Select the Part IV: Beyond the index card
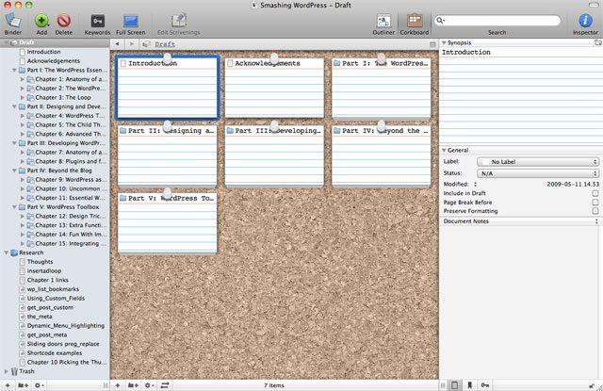This screenshot has width=603, height=391. point(381,155)
